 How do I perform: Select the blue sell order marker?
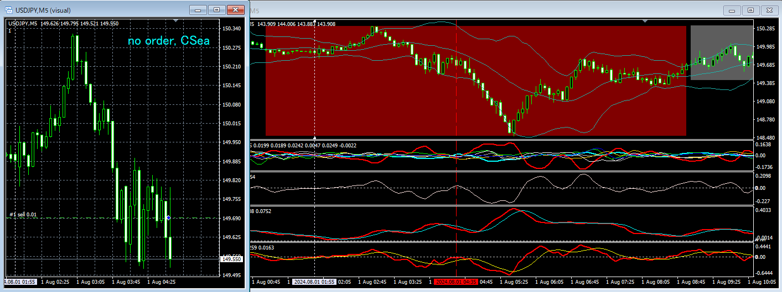pos(169,219)
